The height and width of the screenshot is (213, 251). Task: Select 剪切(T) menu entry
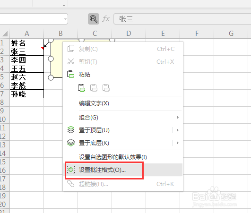point(123,62)
